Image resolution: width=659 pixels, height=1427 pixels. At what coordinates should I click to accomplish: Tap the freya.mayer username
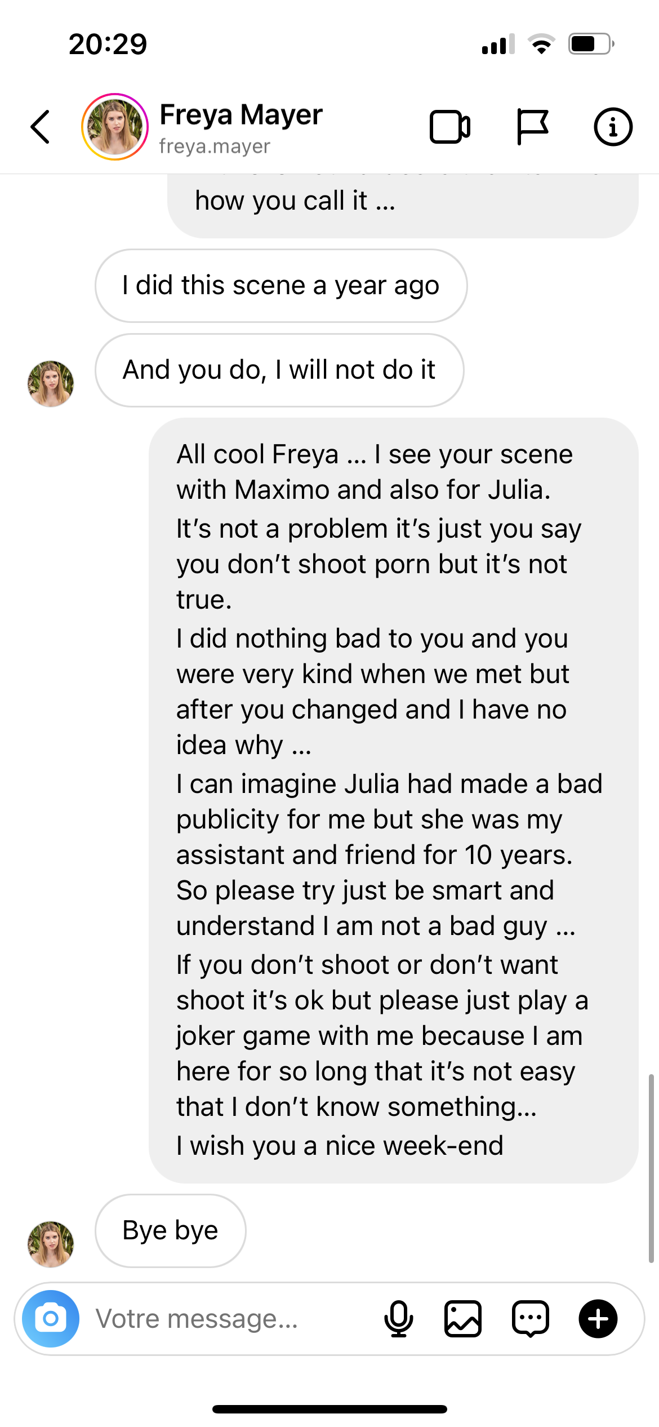[215, 147]
